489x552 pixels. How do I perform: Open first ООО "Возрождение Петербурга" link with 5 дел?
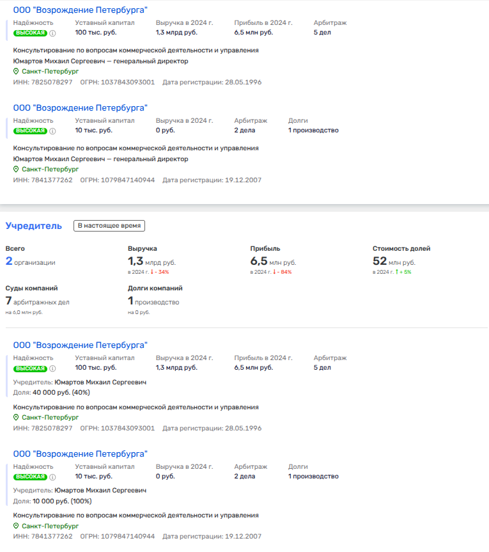click(80, 10)
